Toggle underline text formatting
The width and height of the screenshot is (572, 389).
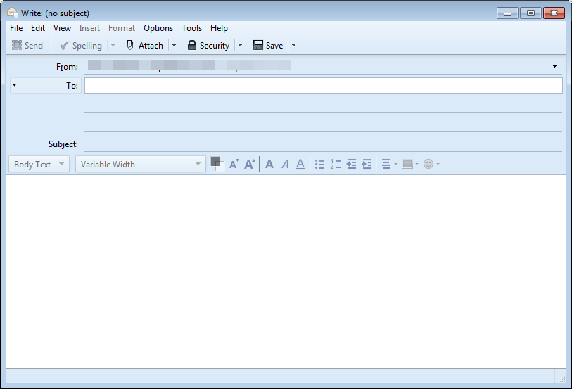pos(300,165)
